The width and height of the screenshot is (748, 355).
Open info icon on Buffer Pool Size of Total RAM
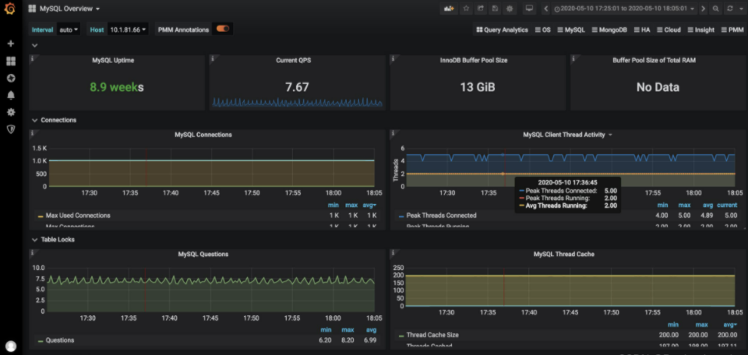[573, 58]
